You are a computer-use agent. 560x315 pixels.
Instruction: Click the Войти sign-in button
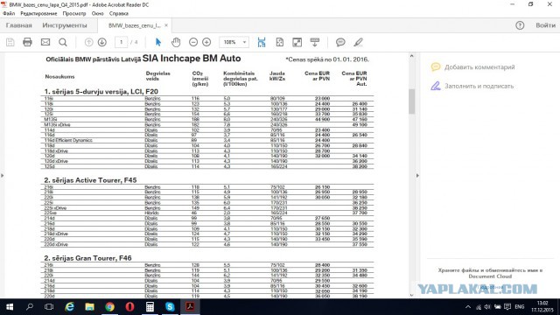[545, 25]
